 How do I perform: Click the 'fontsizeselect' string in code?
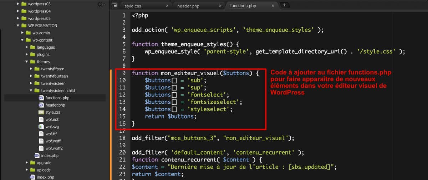click(x=213, y=102)
